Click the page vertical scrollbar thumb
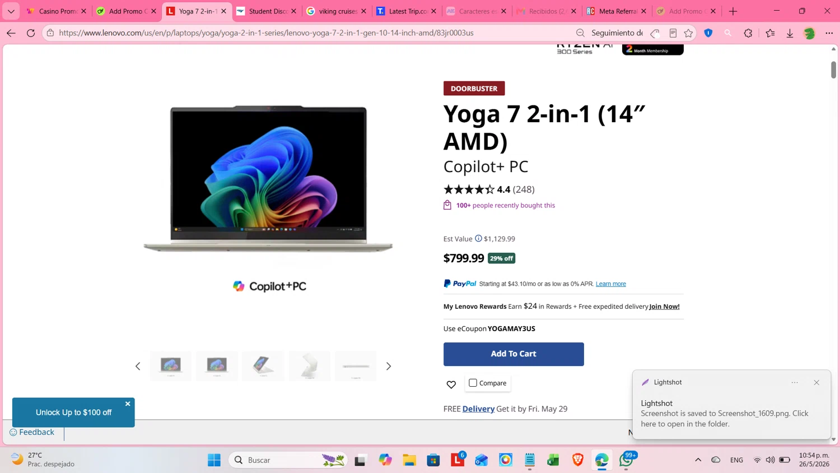Viewport: 840px width, 473px height. pos(833,69)
